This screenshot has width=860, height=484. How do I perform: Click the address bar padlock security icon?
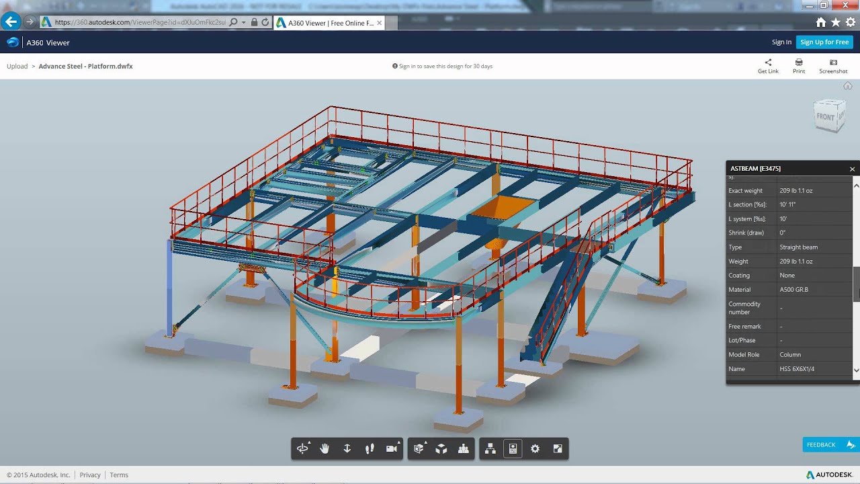click(254, 22)
